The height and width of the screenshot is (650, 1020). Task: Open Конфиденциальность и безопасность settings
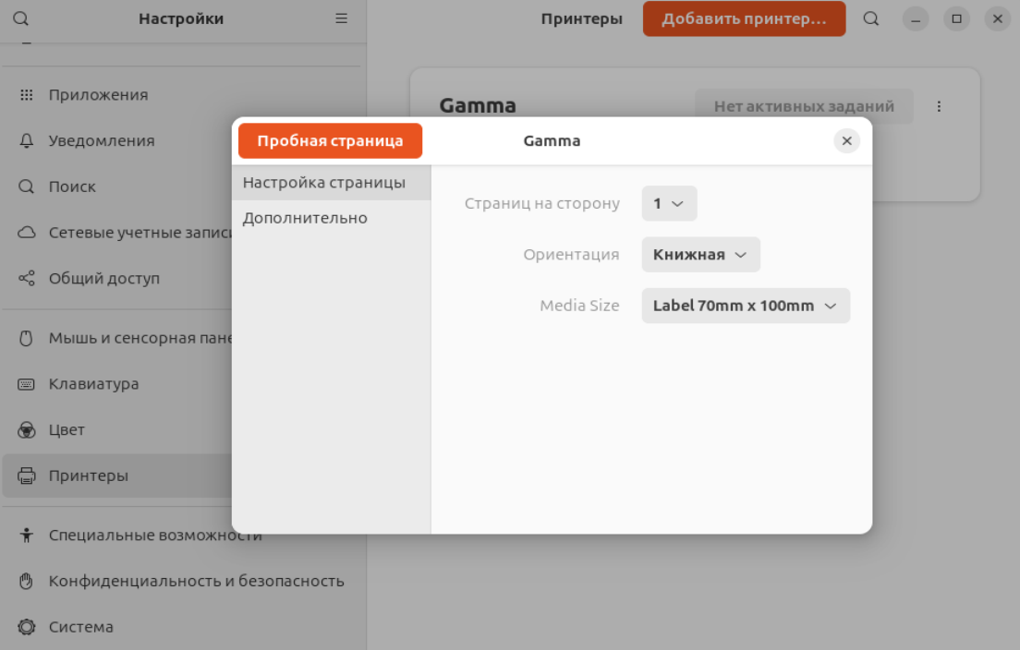(196, 581)
